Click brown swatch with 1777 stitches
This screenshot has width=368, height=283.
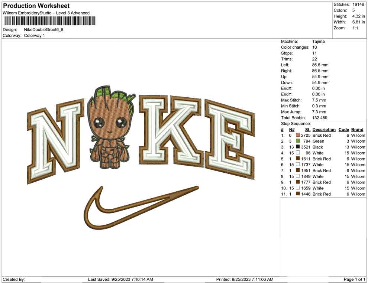[x=298, y=182]
